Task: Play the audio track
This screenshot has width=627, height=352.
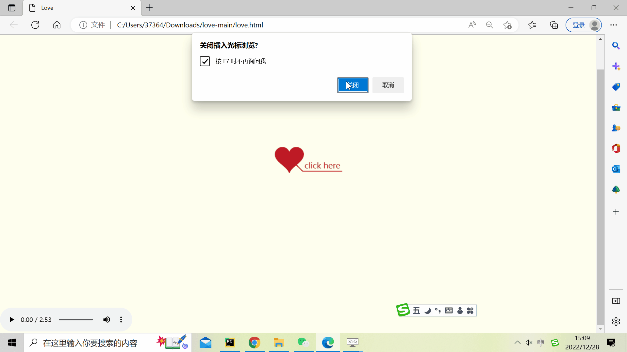Action: coord(12,320)
